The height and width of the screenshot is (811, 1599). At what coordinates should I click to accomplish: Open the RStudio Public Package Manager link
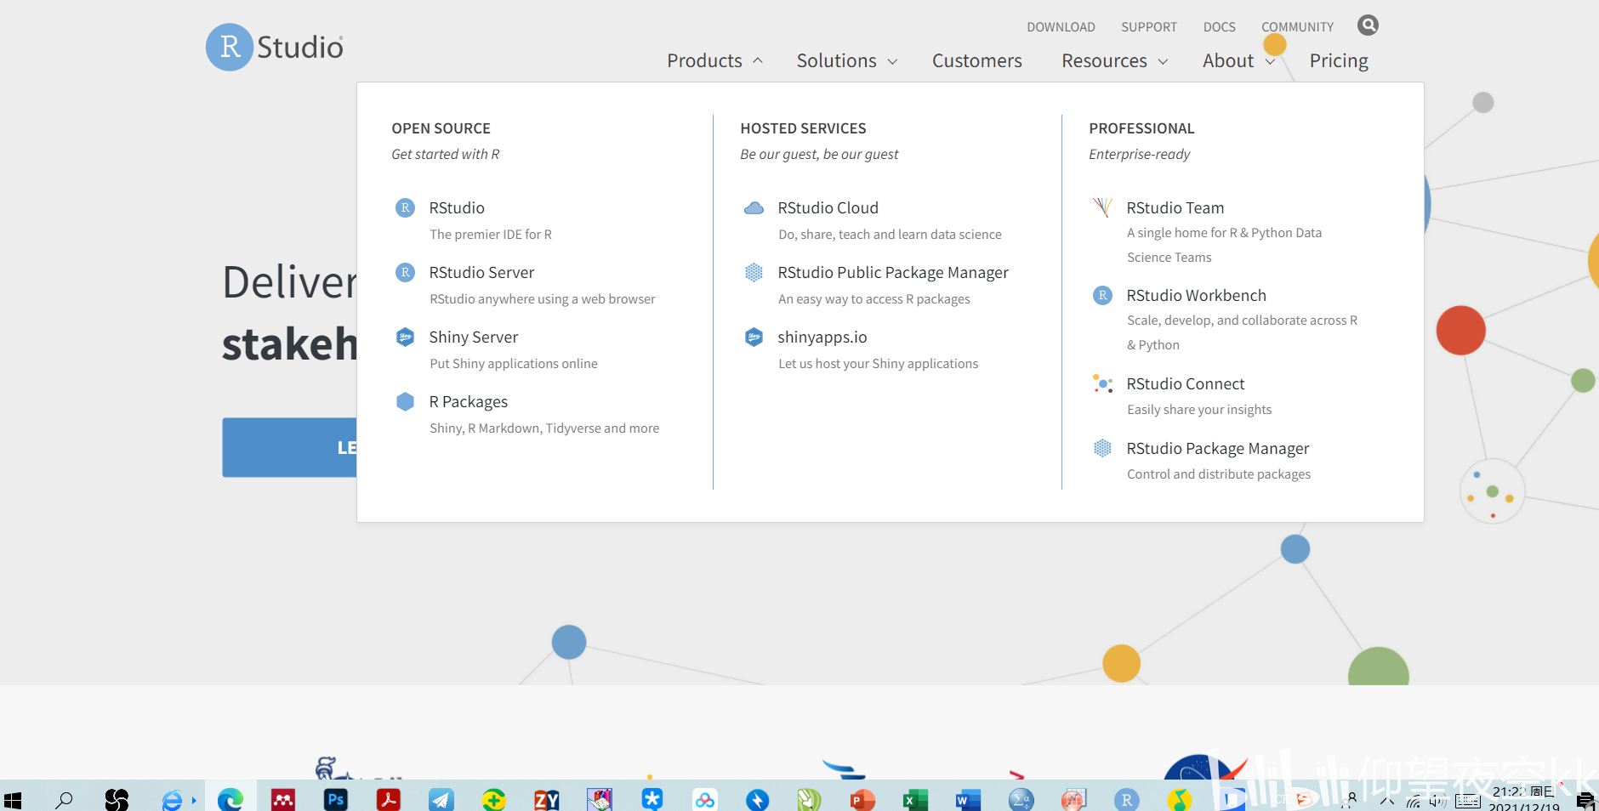tap(893, 272)
